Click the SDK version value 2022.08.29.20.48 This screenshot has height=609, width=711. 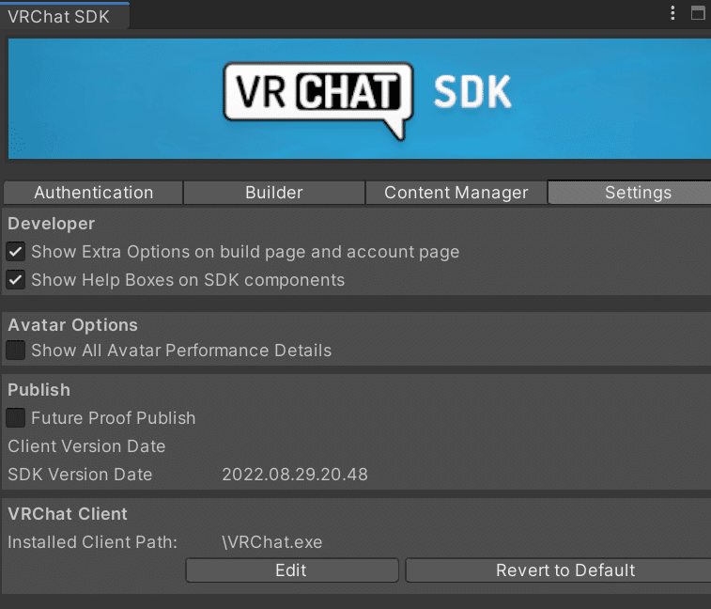295,475
